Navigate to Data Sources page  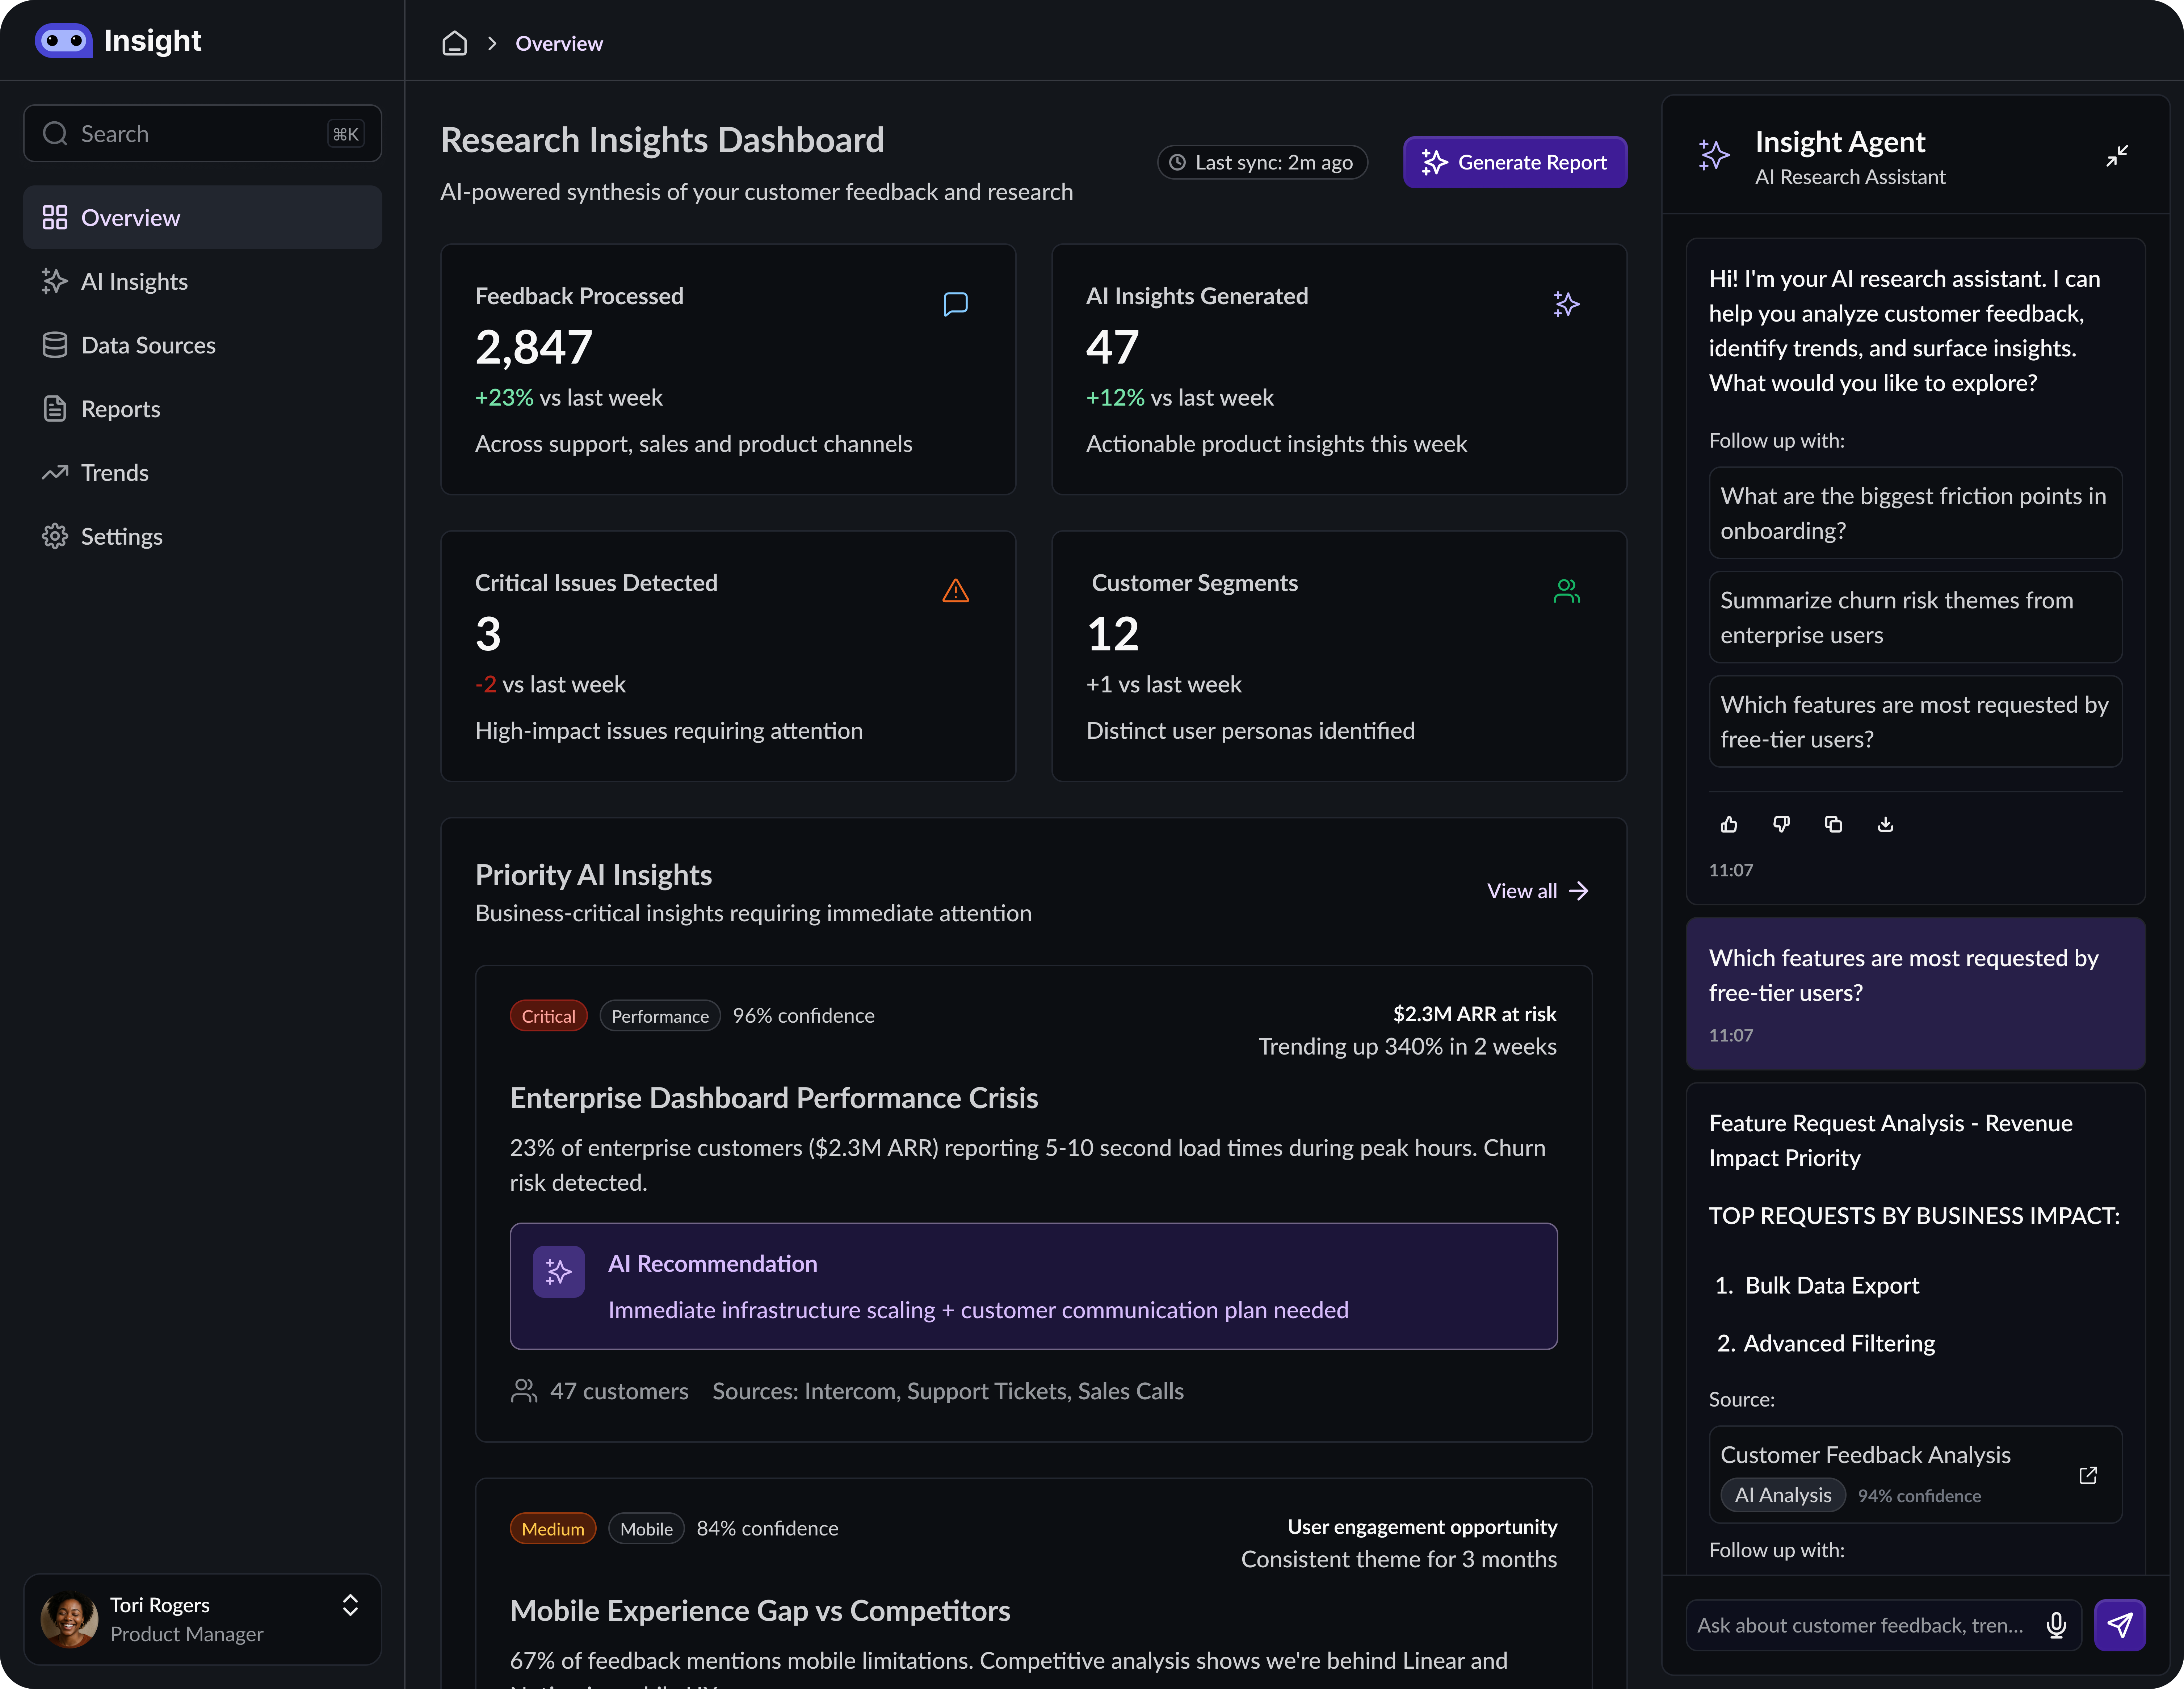click(148, 346)
